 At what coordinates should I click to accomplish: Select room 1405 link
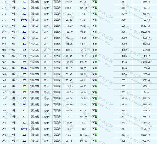[24, 26]
